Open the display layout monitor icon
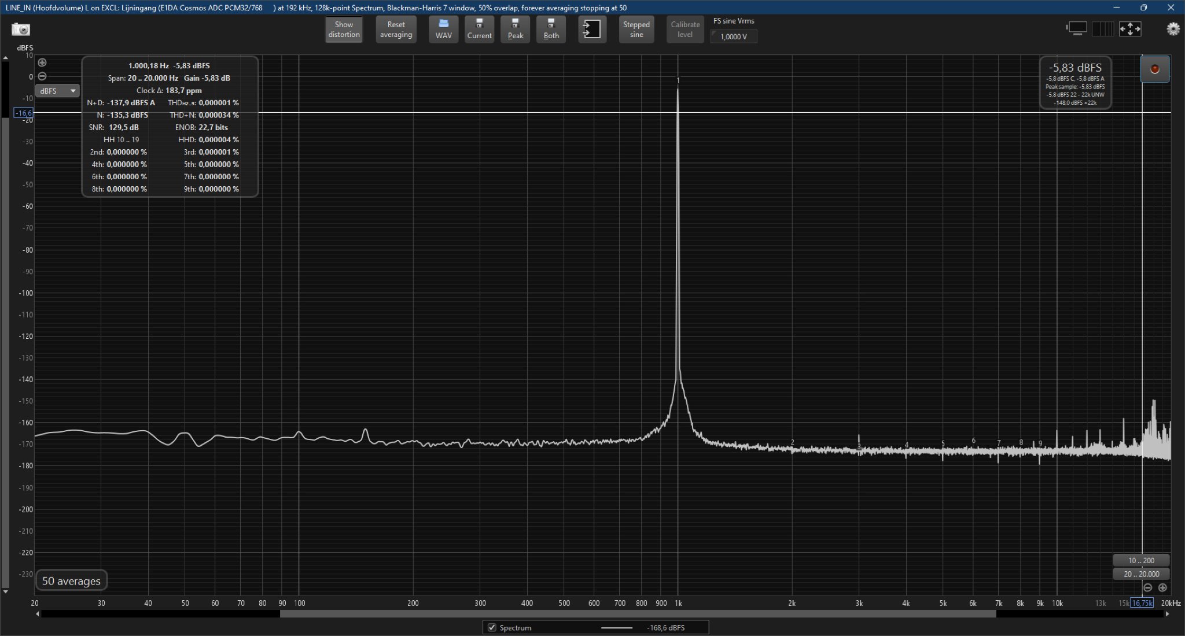The image size is (1185, 636). [1077, 28]
